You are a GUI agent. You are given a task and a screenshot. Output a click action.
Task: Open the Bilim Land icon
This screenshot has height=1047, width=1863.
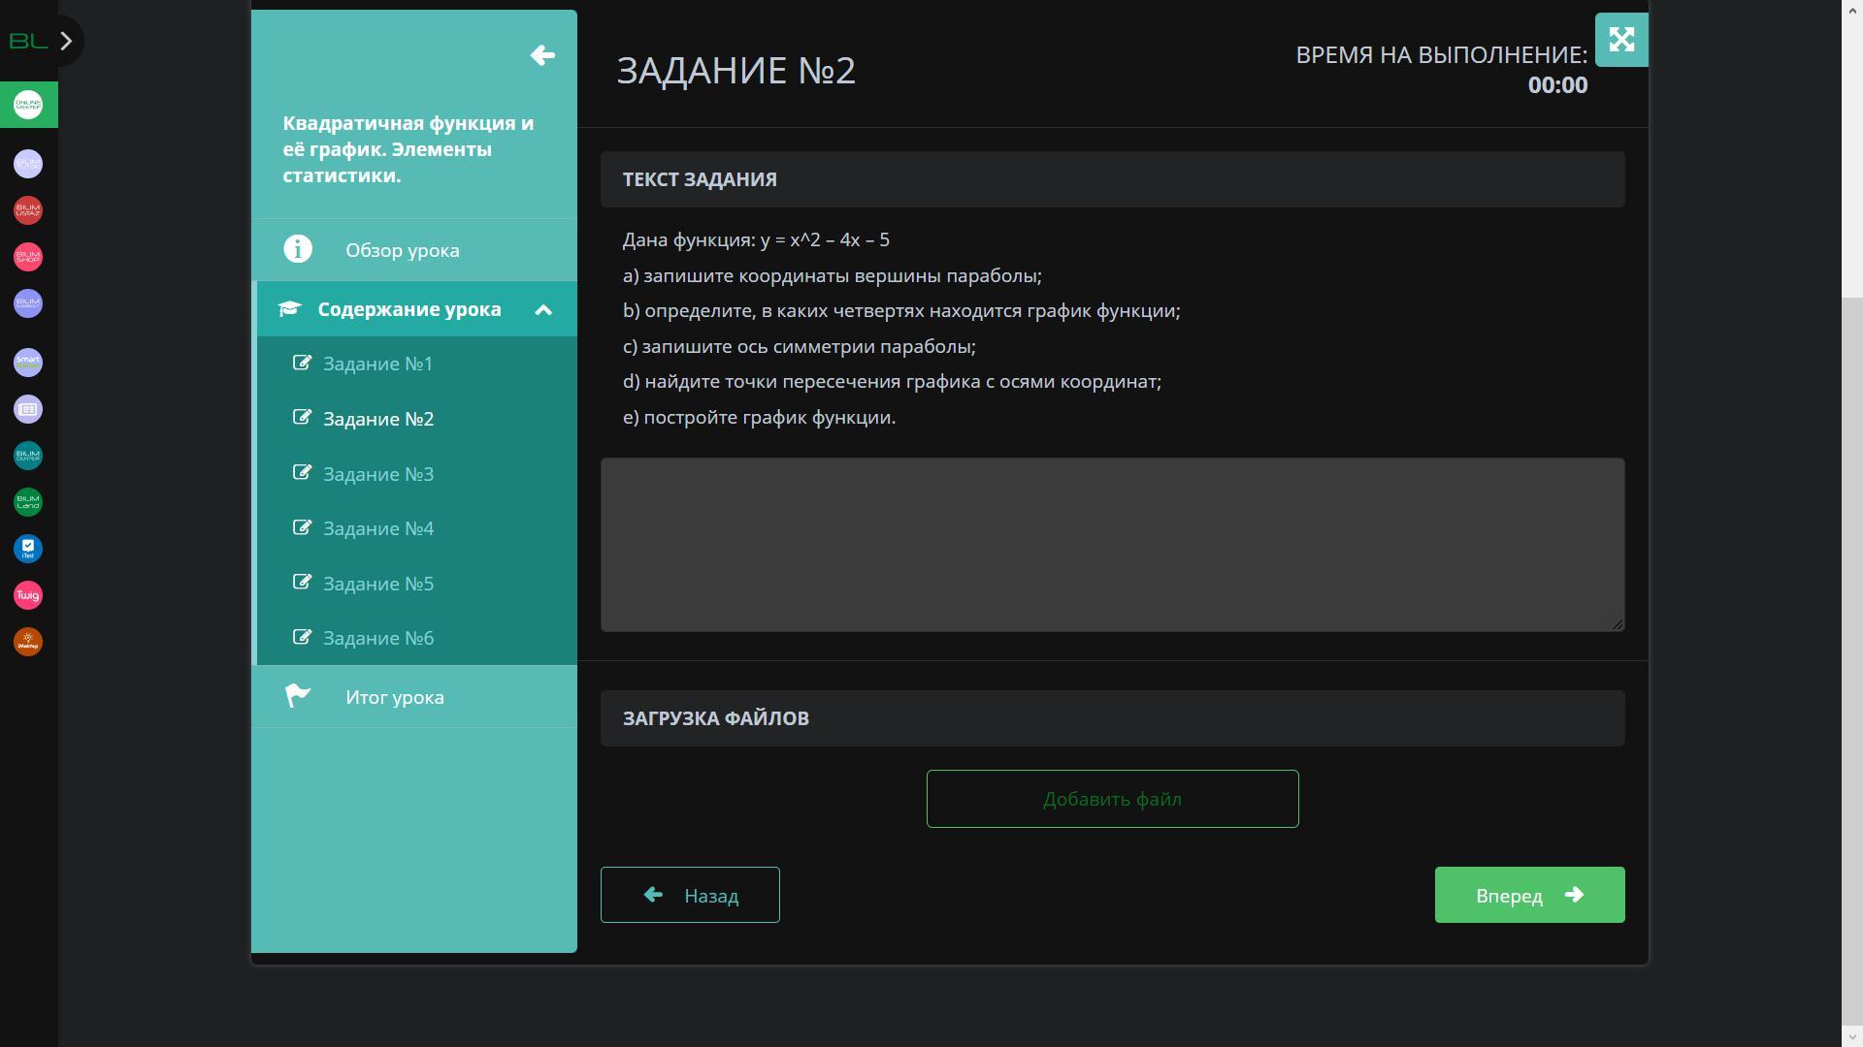click(x=28, y=502)
